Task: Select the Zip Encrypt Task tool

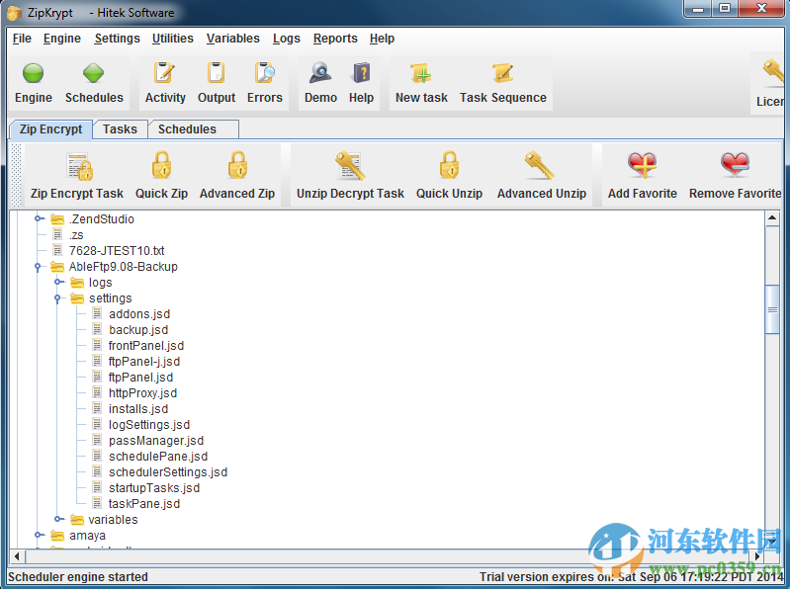Action: tap(76, 174)
